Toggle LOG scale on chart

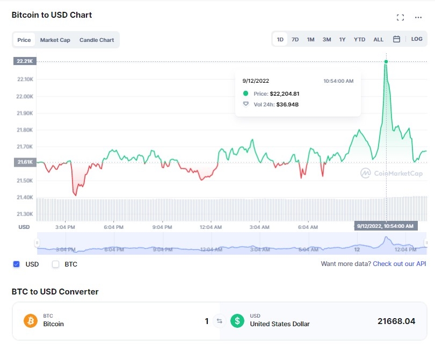tap(417, 39)
